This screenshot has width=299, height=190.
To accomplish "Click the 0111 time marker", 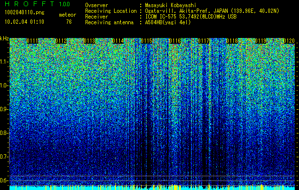I will tap(32, 41).
